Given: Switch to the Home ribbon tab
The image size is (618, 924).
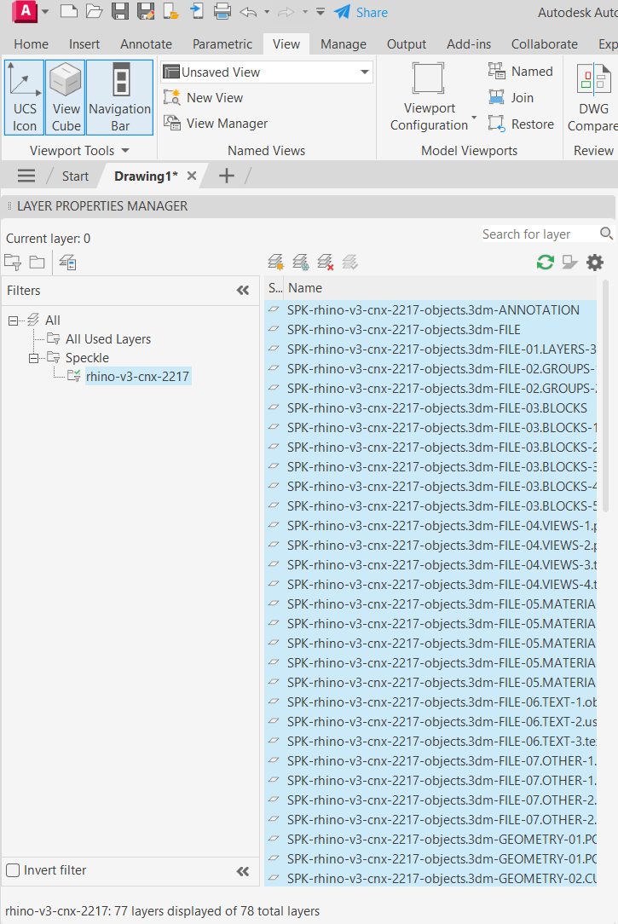Looking at the screenshot, I should pos(32,44).
